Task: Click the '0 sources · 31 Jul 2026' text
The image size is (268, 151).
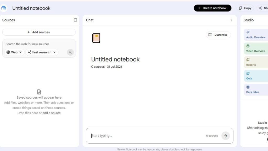Action: click(x=107, y=67)
